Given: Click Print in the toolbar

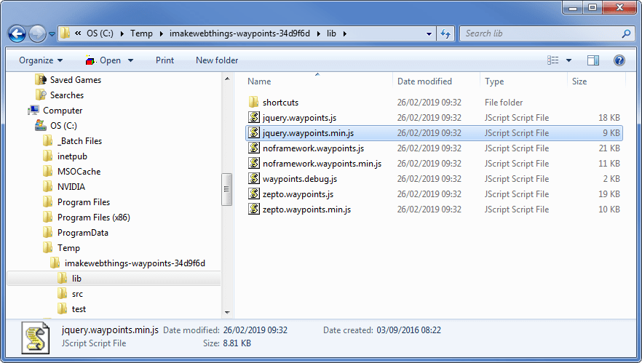Looking at the screenshot, I should point(165,60).
